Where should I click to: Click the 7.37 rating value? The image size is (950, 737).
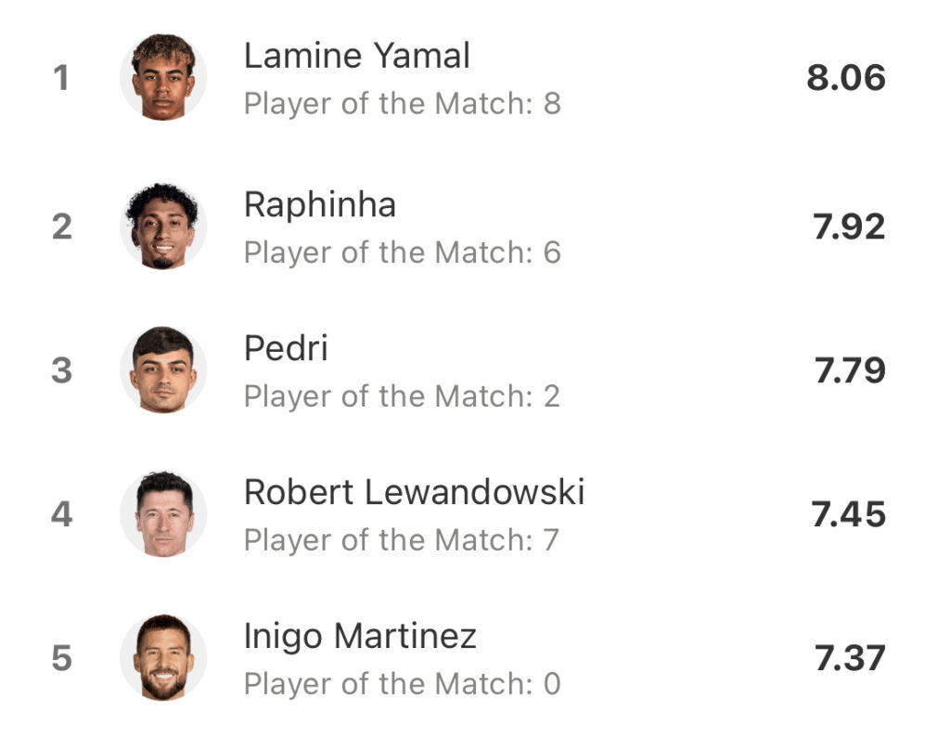(850, 658)
